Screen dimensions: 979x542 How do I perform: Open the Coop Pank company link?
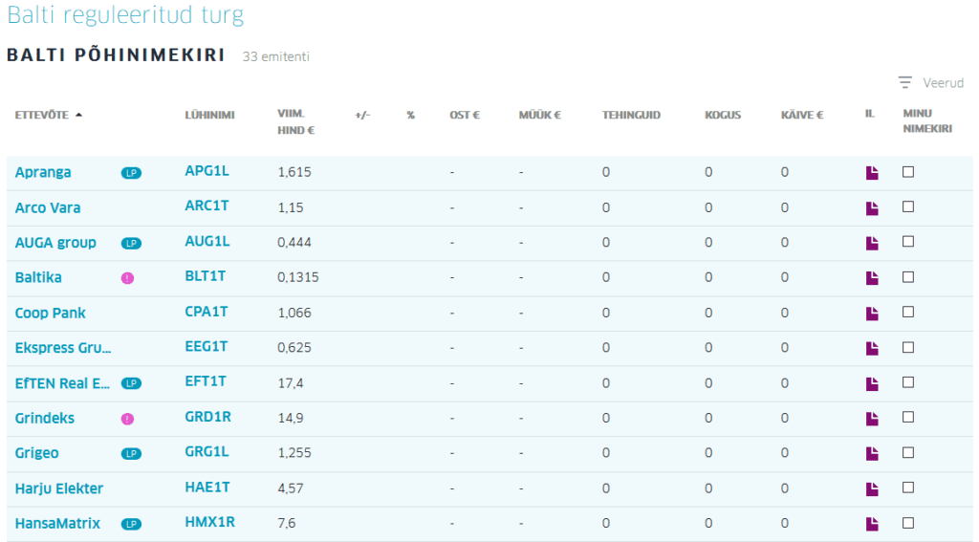[x=51, y=313]
